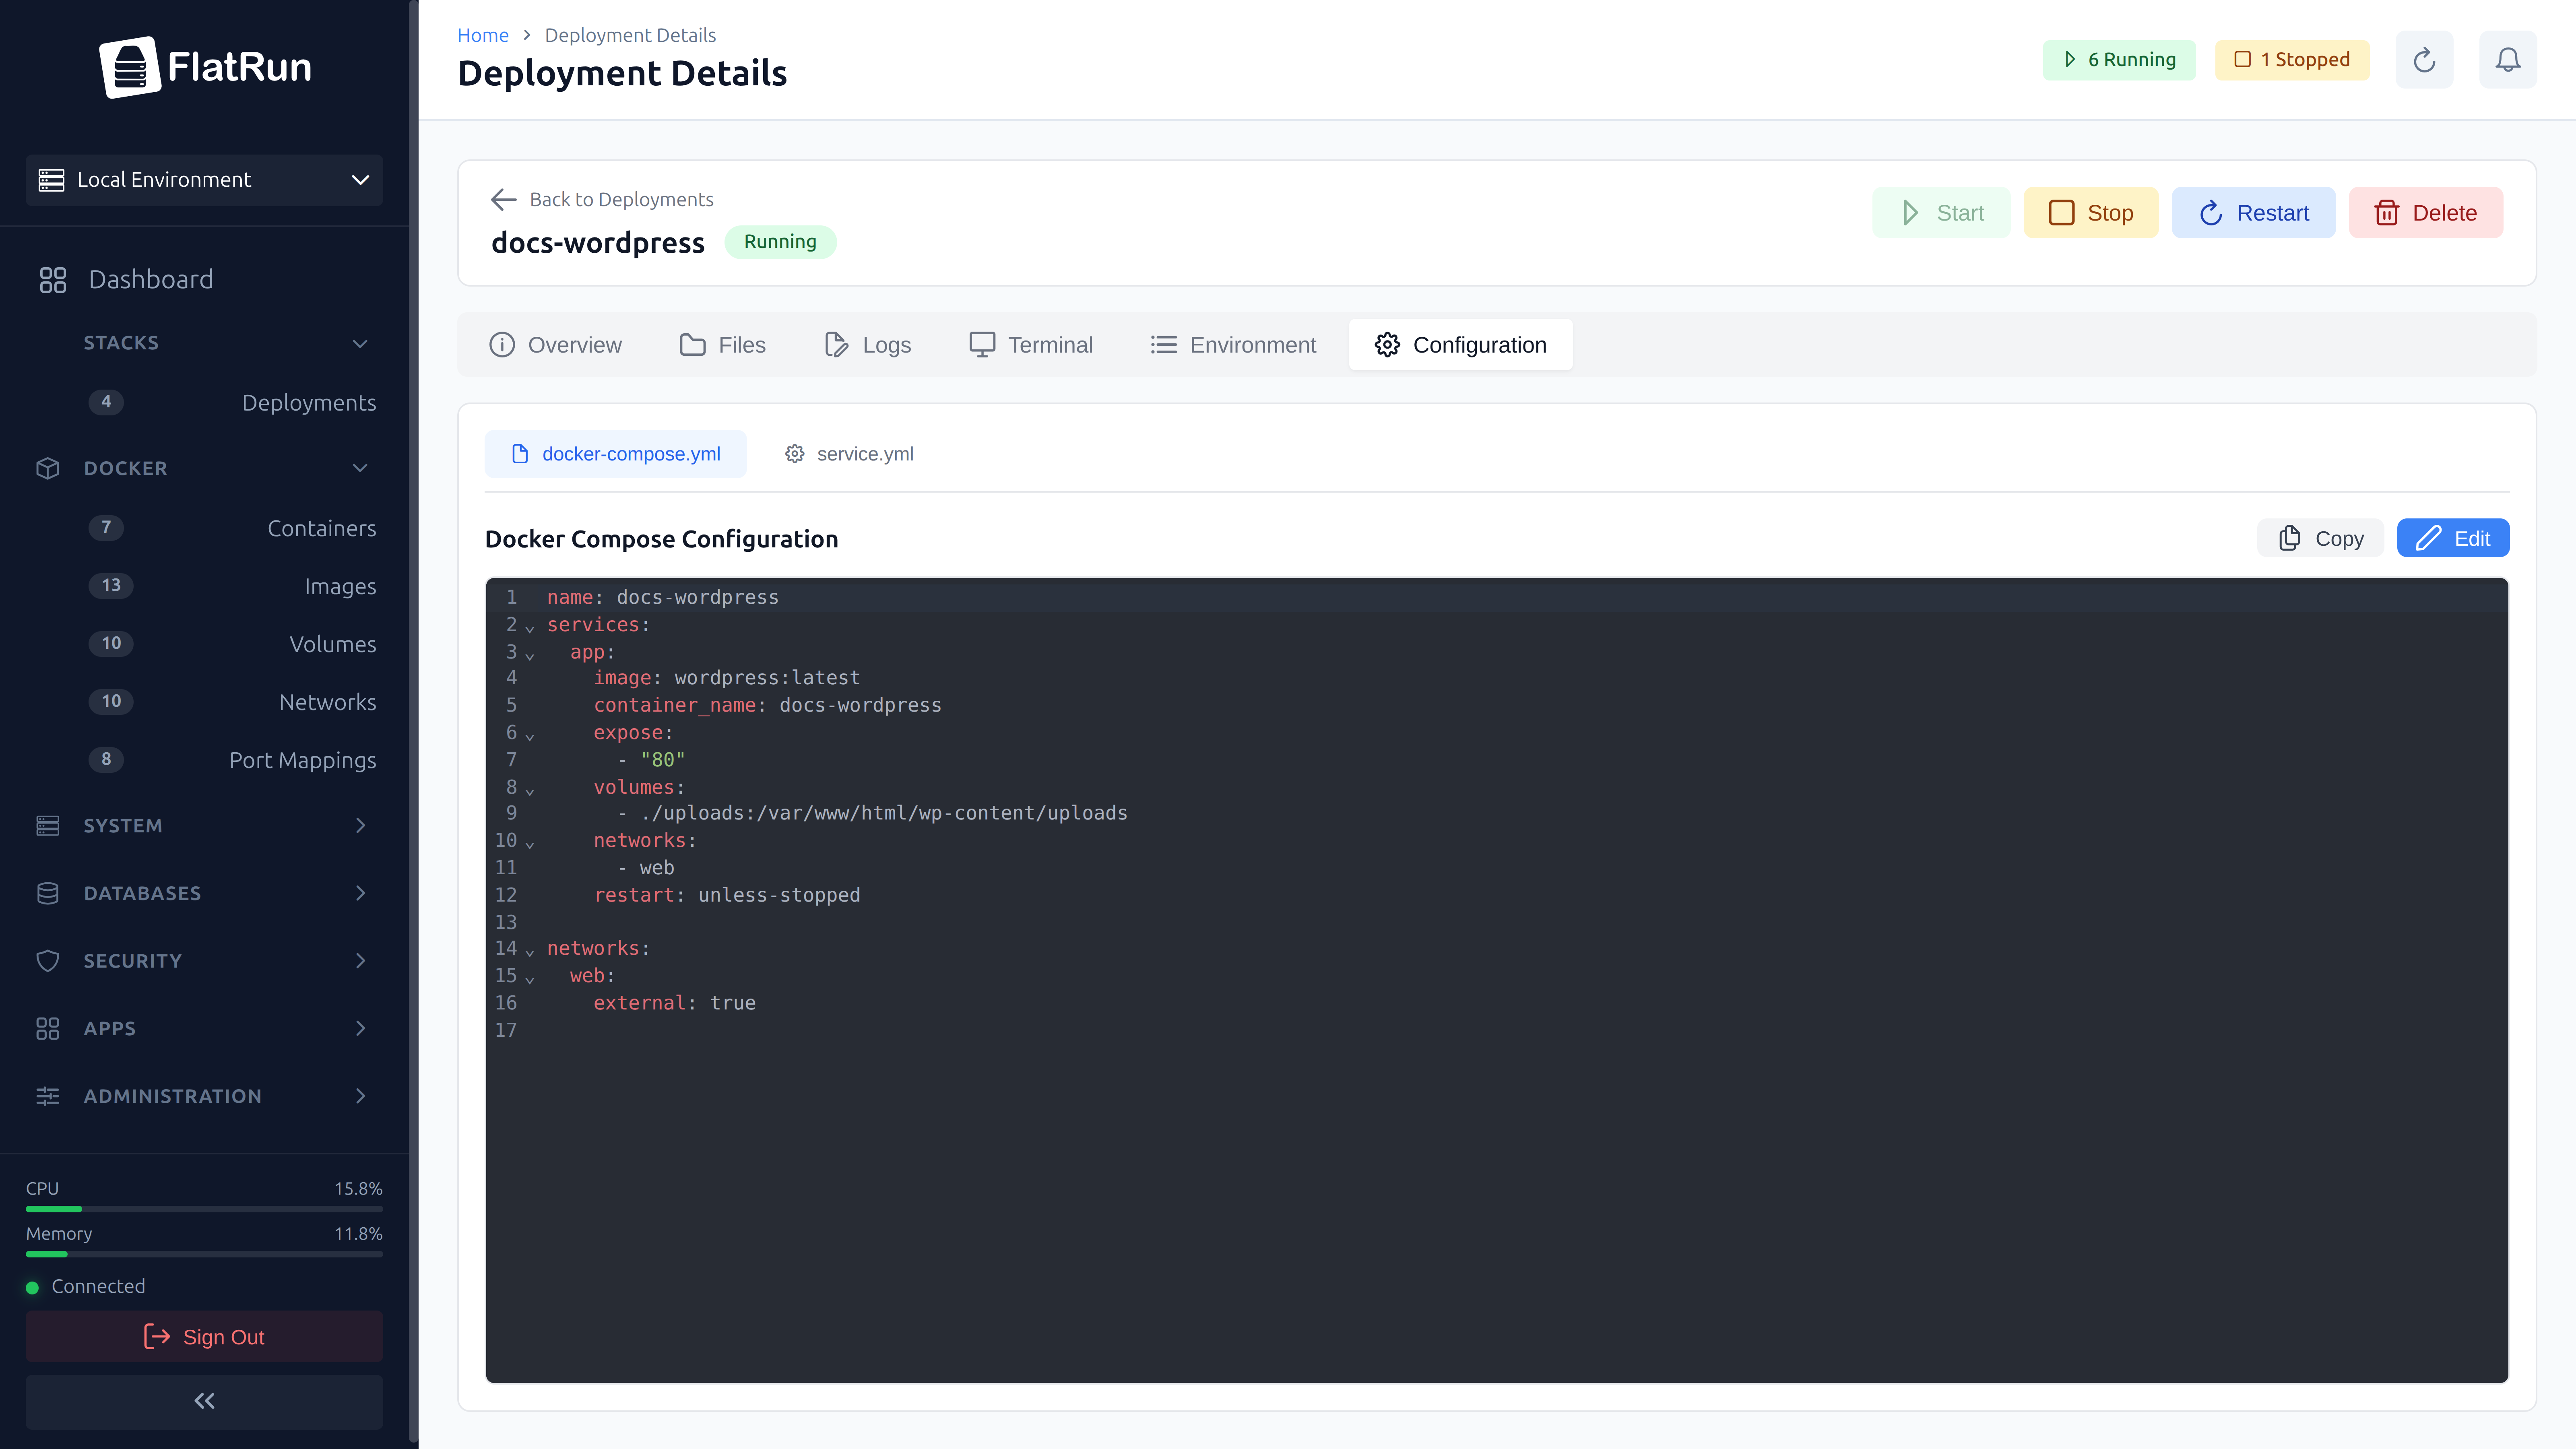Toggle the 1 Stopped filter
The width and height of the screenshot is (2576, 1449).
pyautogui.click(x=2292, y=59)
